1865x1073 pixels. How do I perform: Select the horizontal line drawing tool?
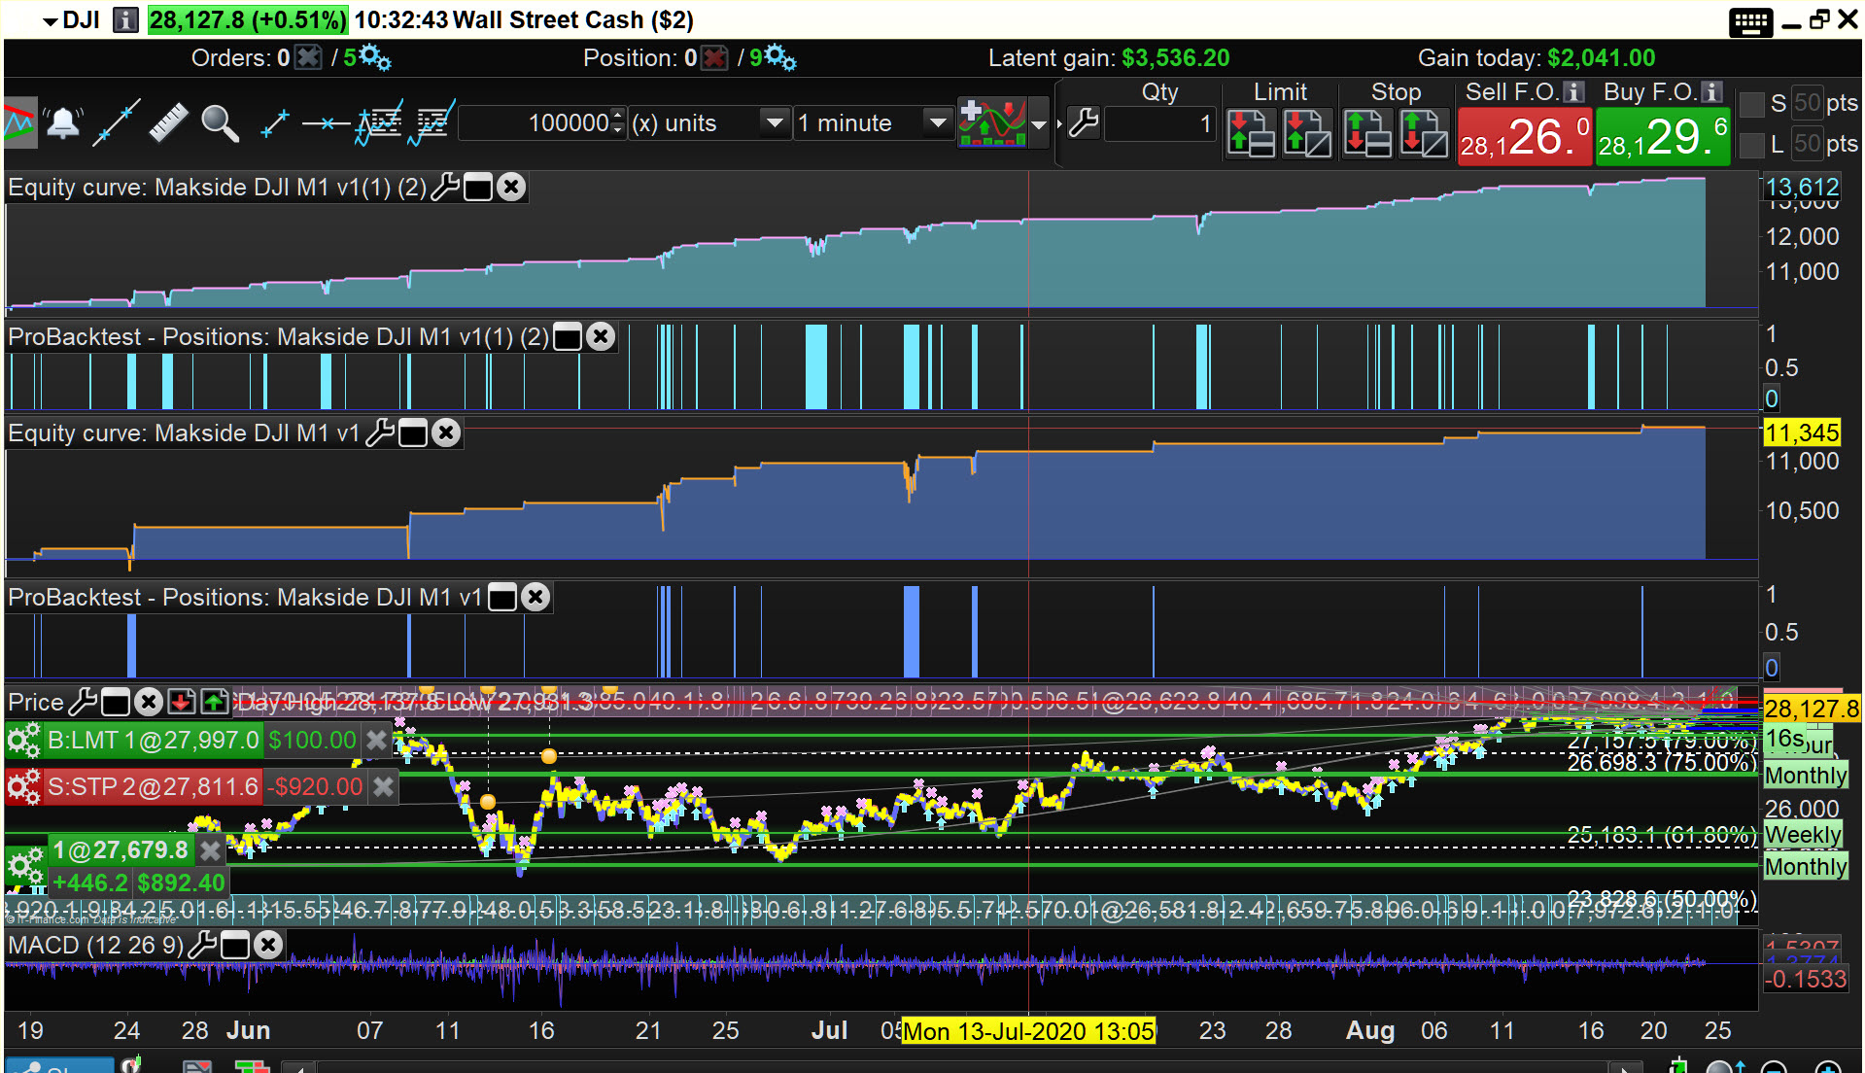pos(326,123)
